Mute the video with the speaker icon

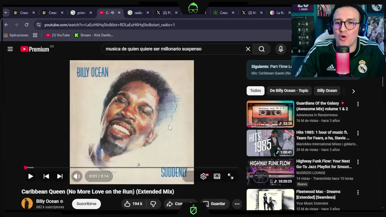click(77, 176)
